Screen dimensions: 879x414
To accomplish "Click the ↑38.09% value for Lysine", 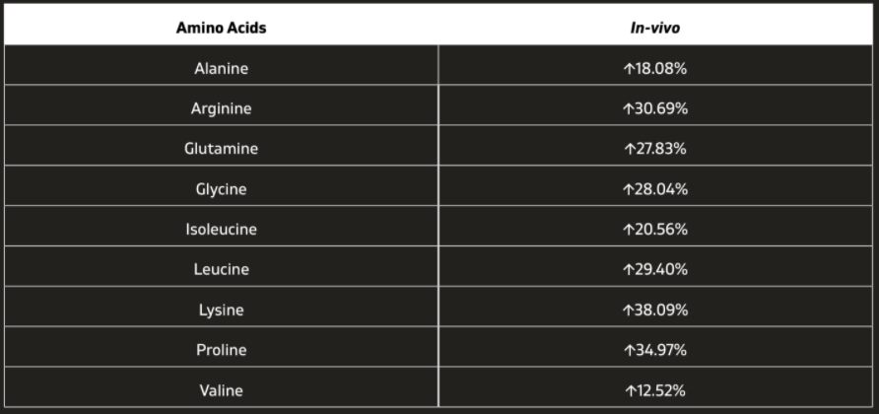I will point(655,310).
